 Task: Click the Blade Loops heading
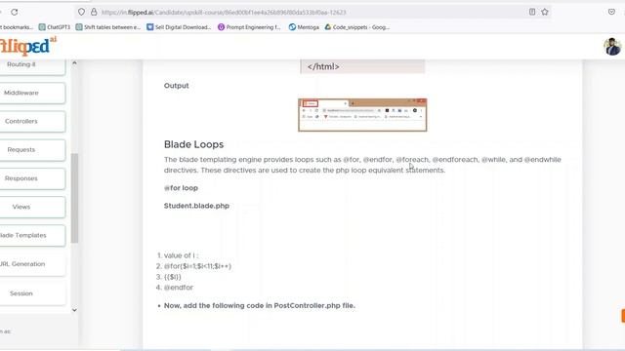[193, 144]
